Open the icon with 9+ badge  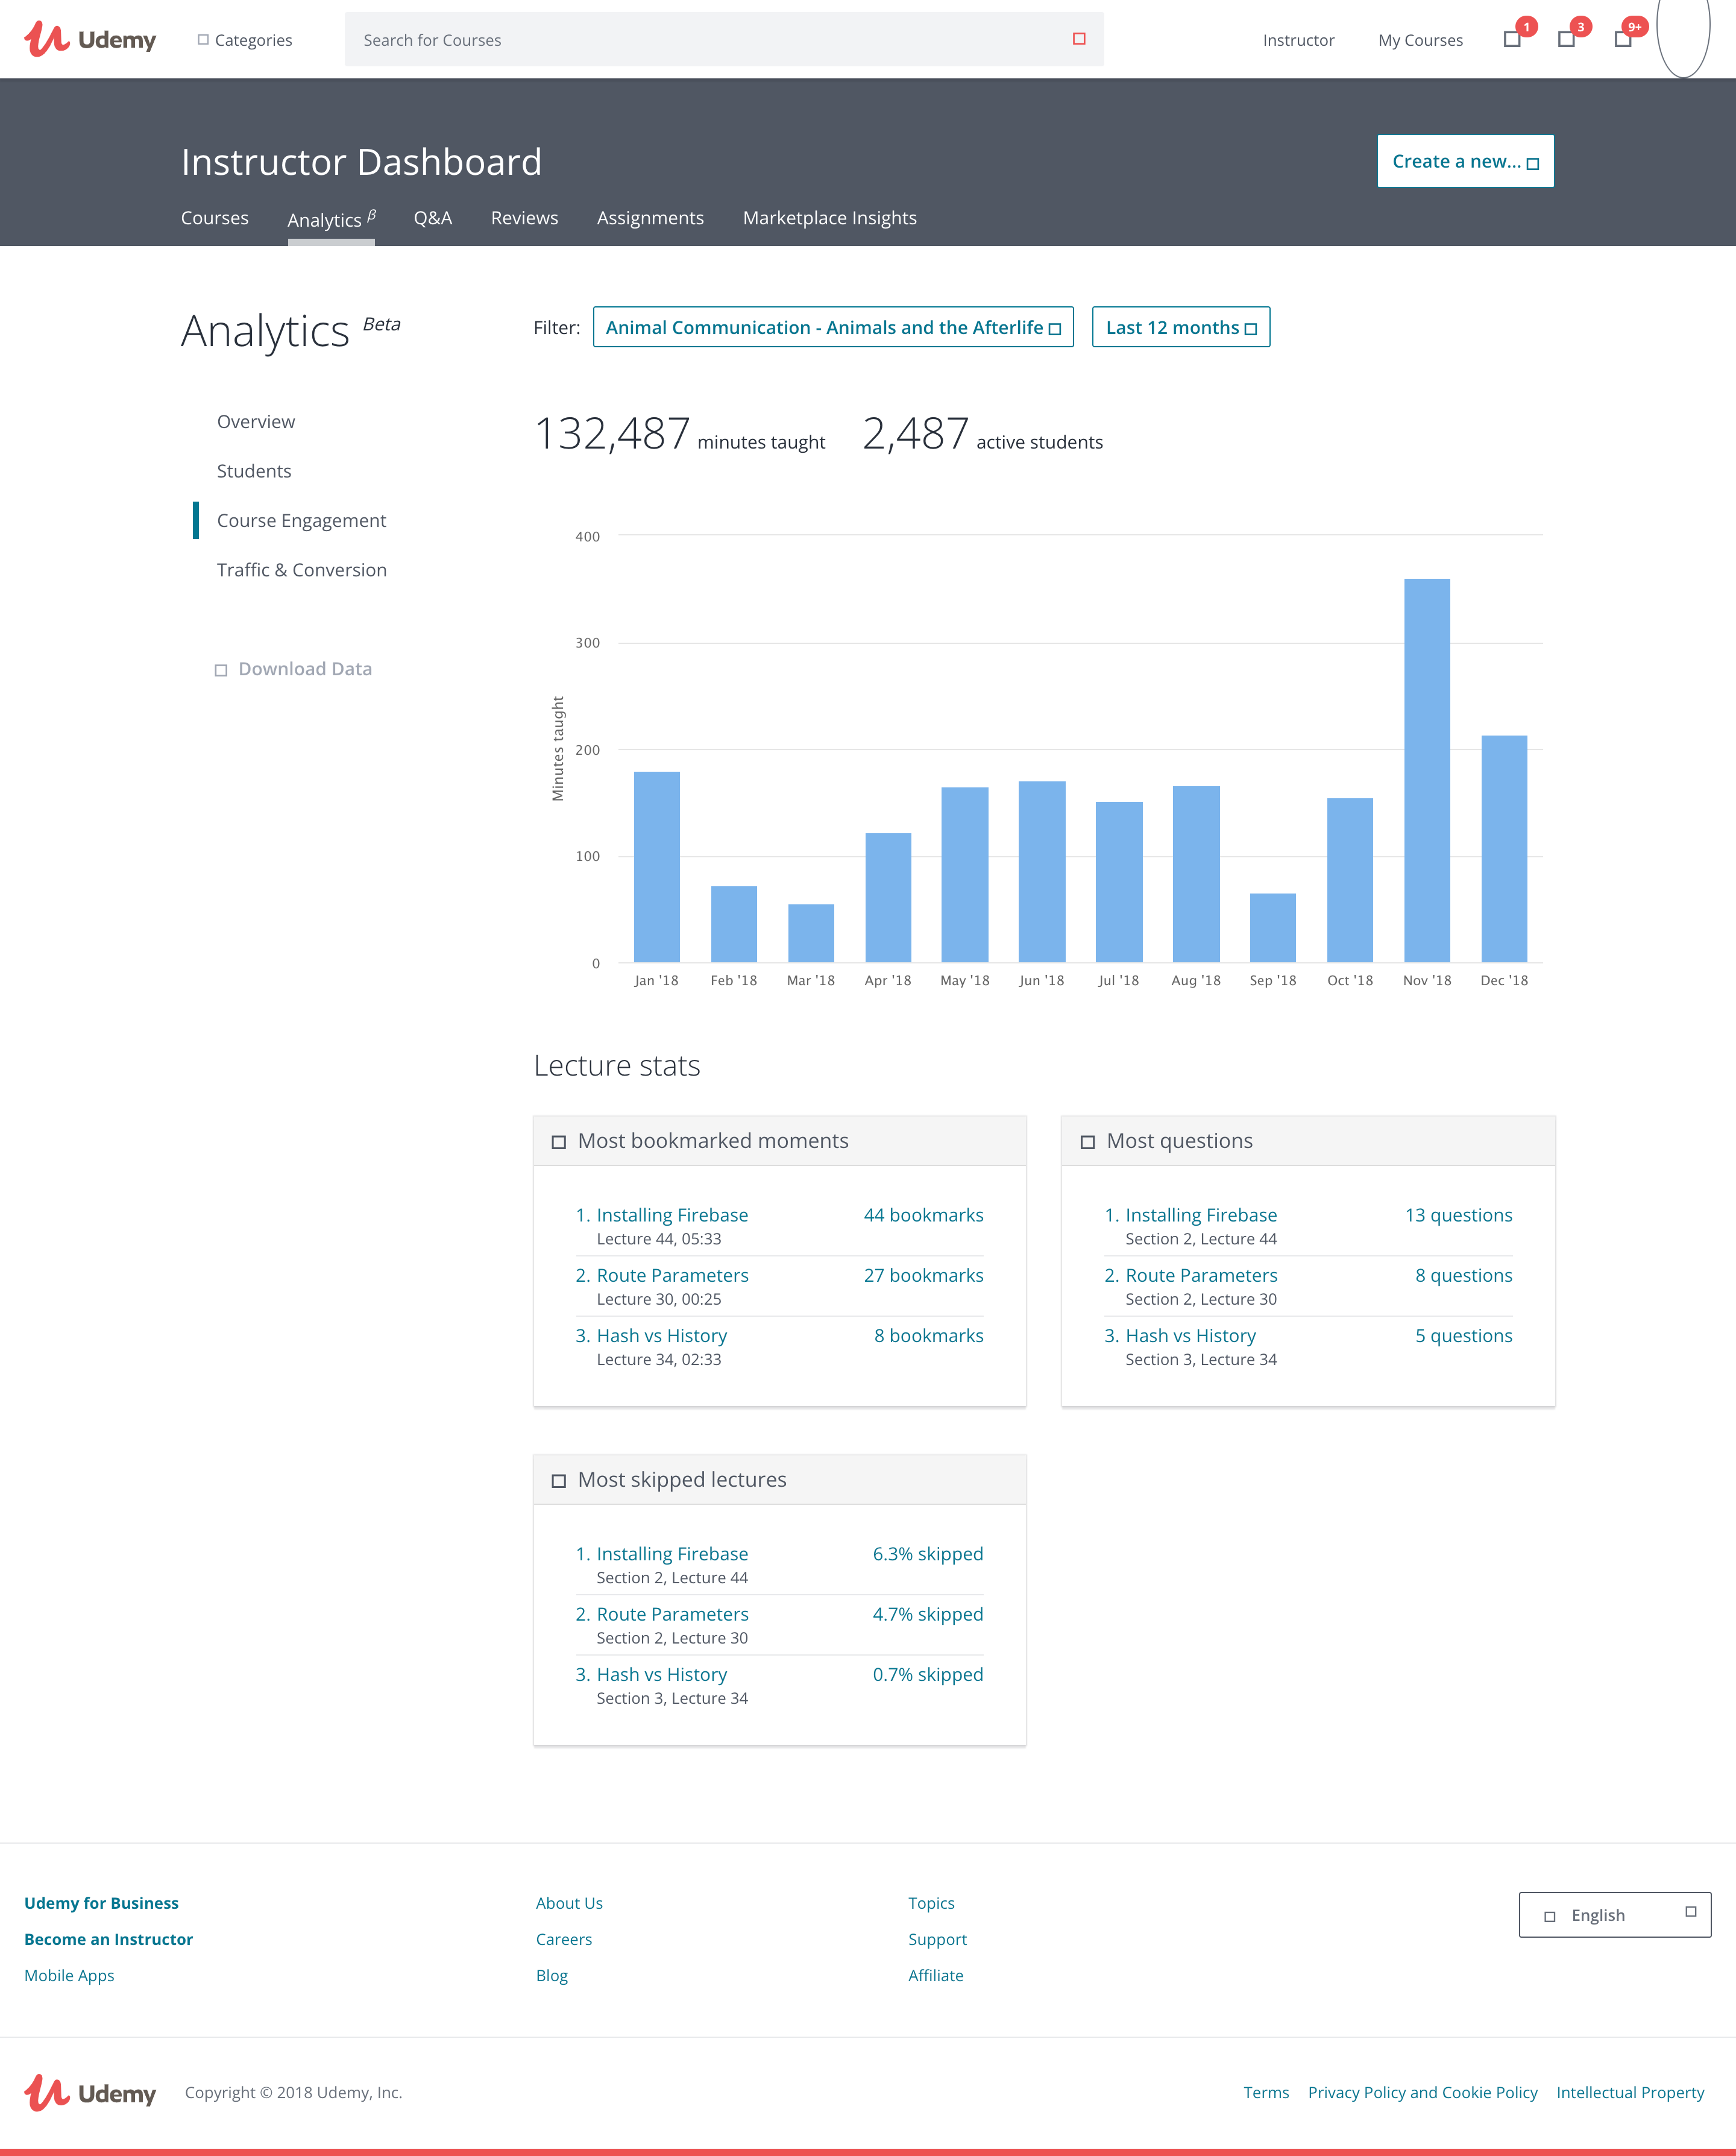[x=1623, y=39]
